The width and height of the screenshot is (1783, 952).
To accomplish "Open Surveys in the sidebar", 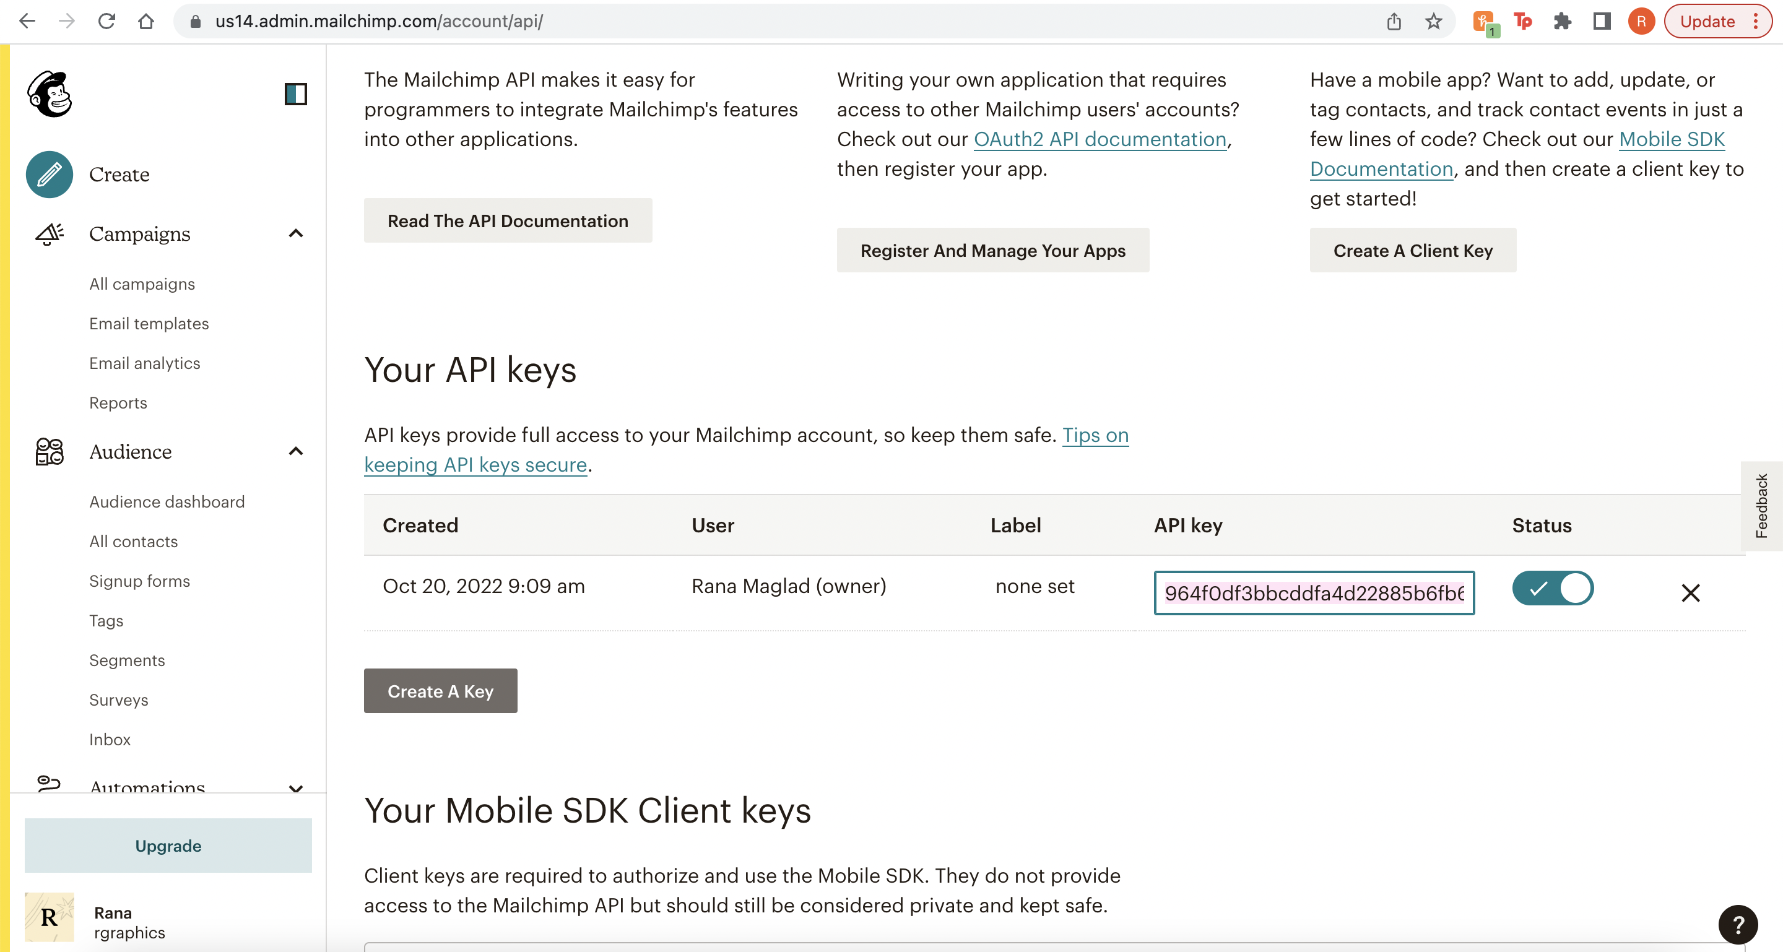I will [x=119, y=699].
